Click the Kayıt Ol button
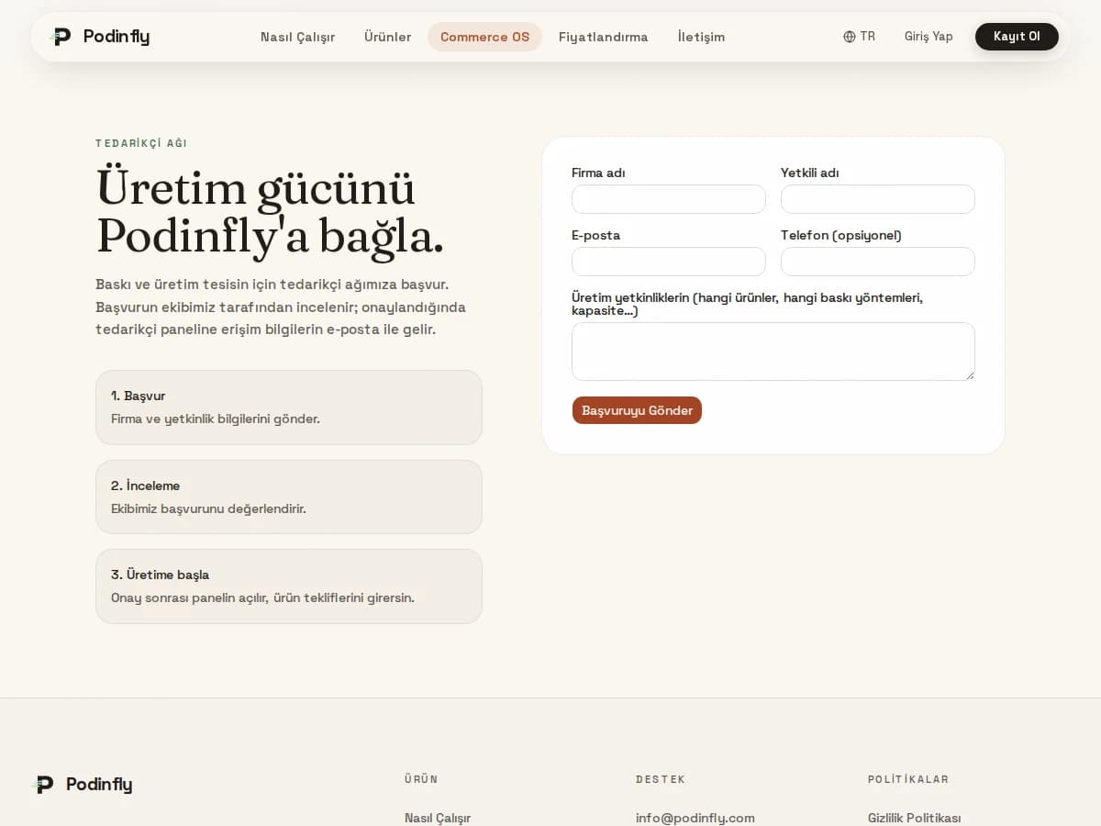 tap(1017, 37)
